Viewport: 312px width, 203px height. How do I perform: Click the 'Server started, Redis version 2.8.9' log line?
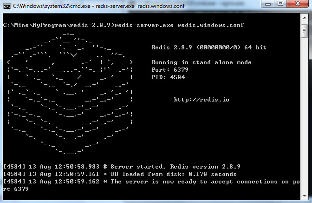pyautogui.click(x=122, y=167)
